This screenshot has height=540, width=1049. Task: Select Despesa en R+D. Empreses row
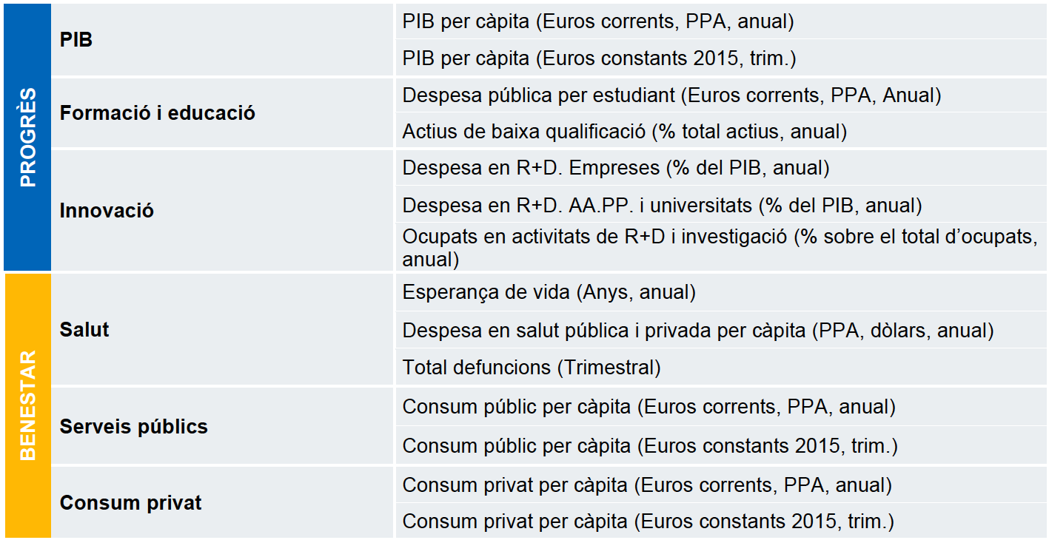point(721,168)
